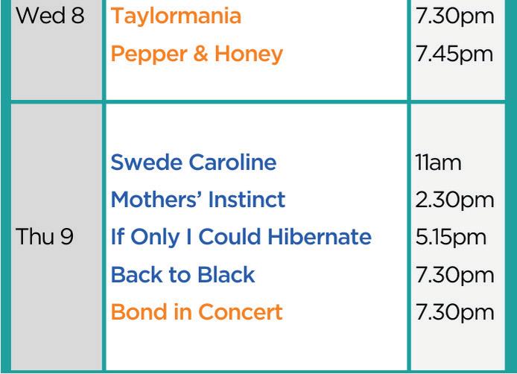This screenshot has height=374, width=517.
Task: Click Pepper & Honey's 7.45pm showtime
Action: (456, 54)
